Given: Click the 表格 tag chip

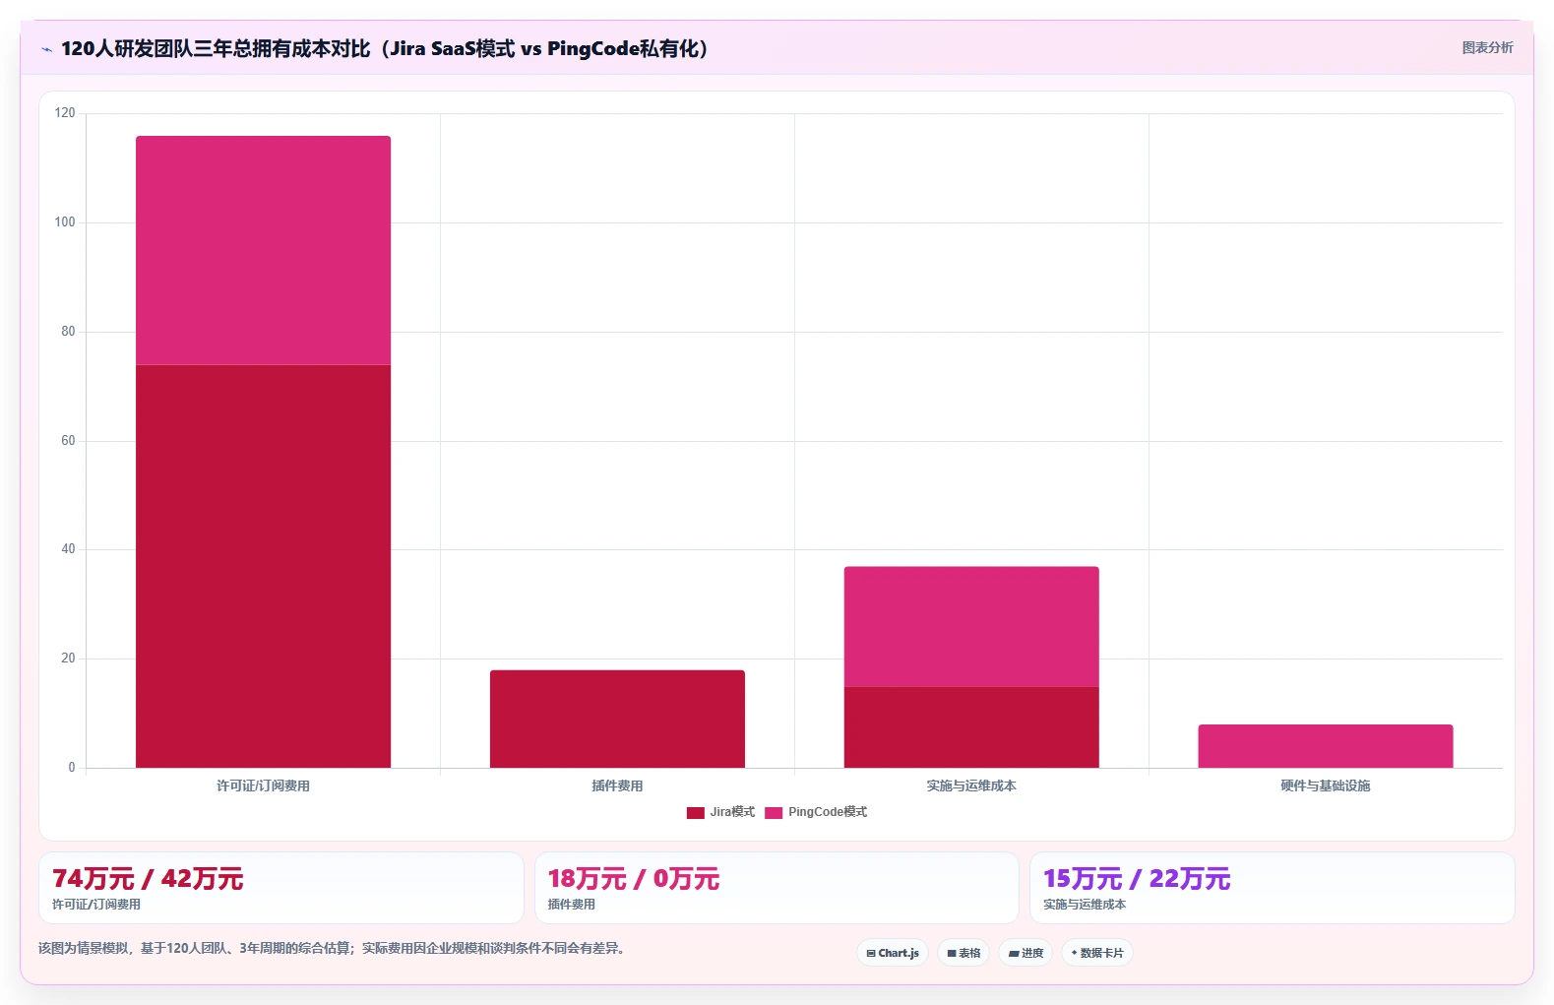Looking at the screenshot, I should (963, 953).
